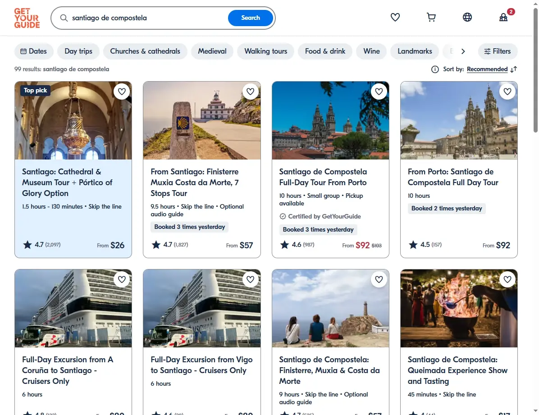
Task: Open Queimada Experience Show and Tasting title
Action: [x=457, y=370]
